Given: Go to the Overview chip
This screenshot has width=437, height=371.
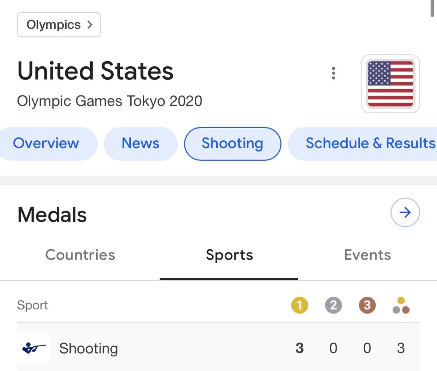Looking at the screenshot, I should coord(46,143).
